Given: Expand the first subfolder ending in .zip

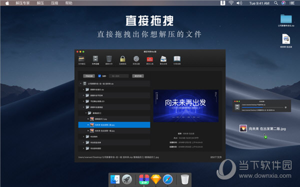Looking at the screenshot, I should [83, 89].
